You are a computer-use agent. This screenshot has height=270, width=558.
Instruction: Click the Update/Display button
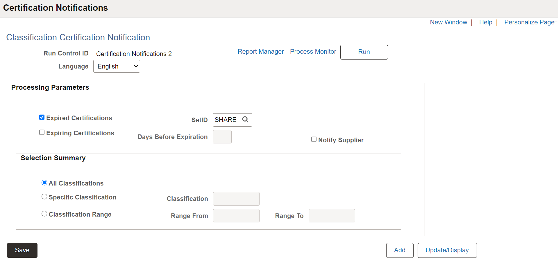pyautogui.click(x=447, y=250)
